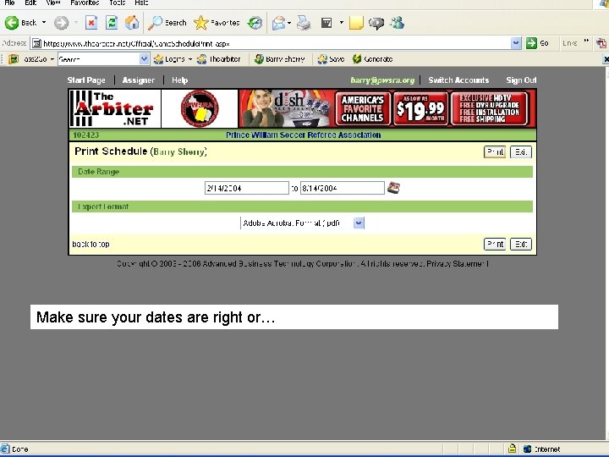Click the Barry sherry toolbar item

pyautogui.click(x=279, y=59)
